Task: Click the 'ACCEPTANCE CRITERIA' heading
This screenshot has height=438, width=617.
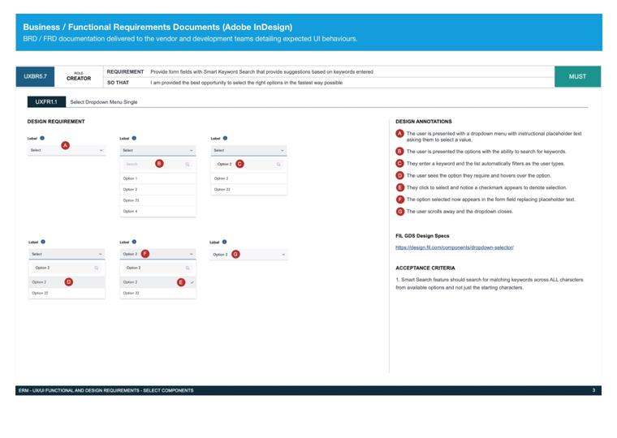Action: (x=425, y=268)
